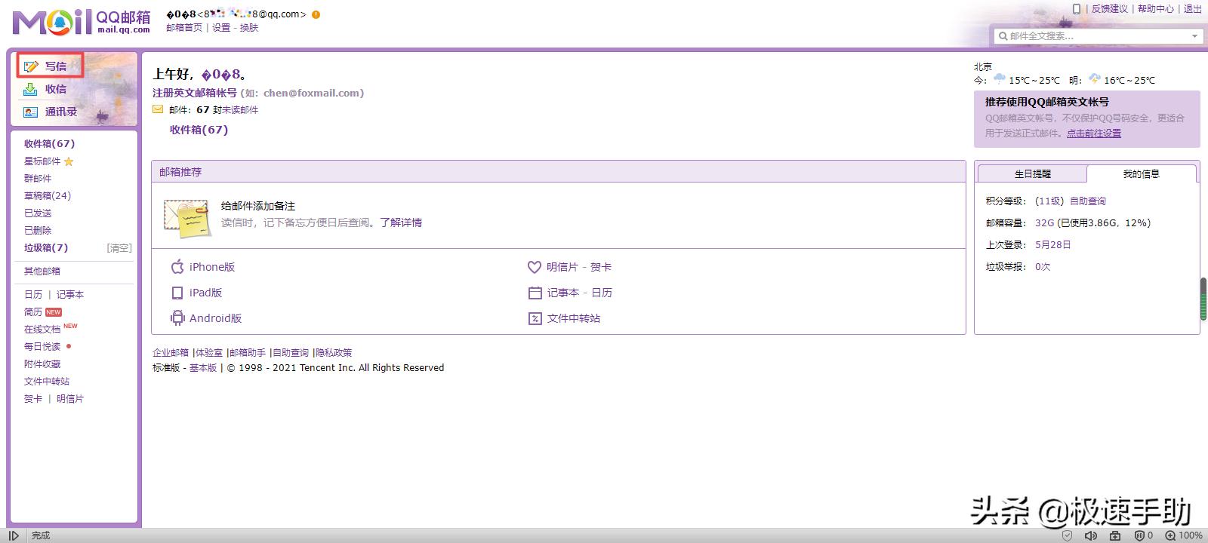Click the Android robot icon
Screen dimensions: 1208x543
pos(177,318)
